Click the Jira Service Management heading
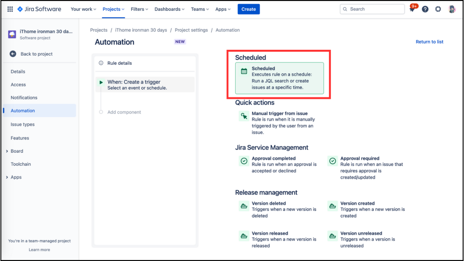Screen dimensions: 464x261 click(x=272, y=148)
